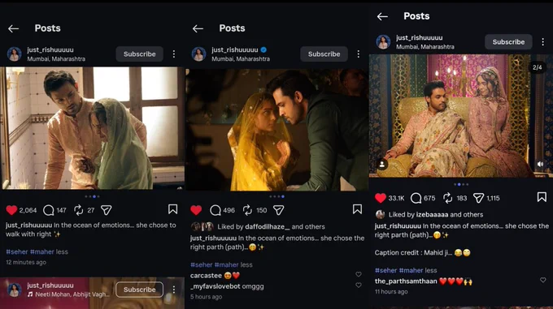Open the_parthsamthaan commenter profile

tap(406, 281)
